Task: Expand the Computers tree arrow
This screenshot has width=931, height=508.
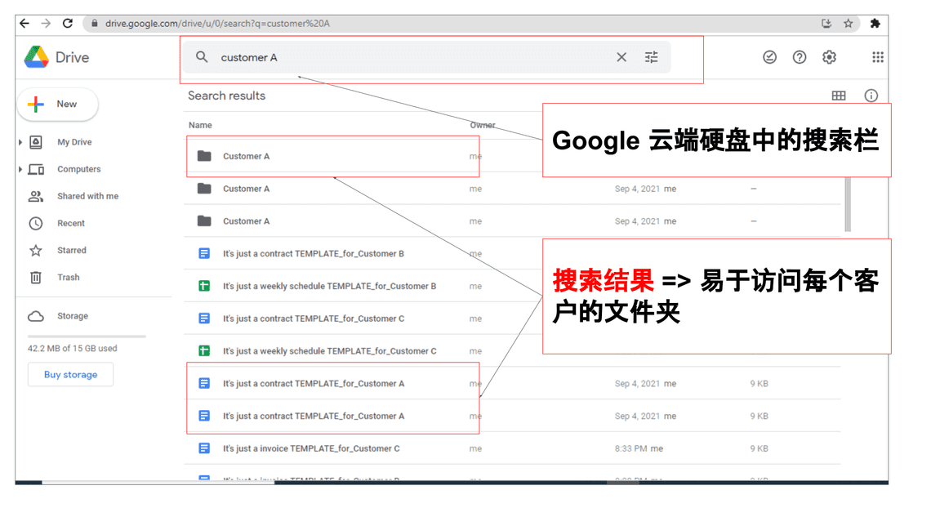Action: (20, 169)
